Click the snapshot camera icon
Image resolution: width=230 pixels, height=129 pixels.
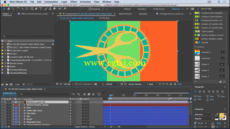coord(96,84)
